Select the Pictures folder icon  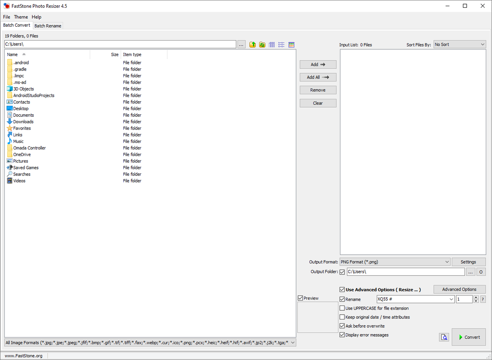tap(10, 161)
